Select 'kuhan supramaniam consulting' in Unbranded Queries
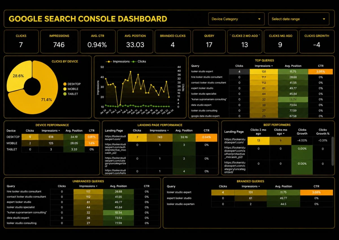This screenshot has width=339, height=240. (x=83, y=212)
